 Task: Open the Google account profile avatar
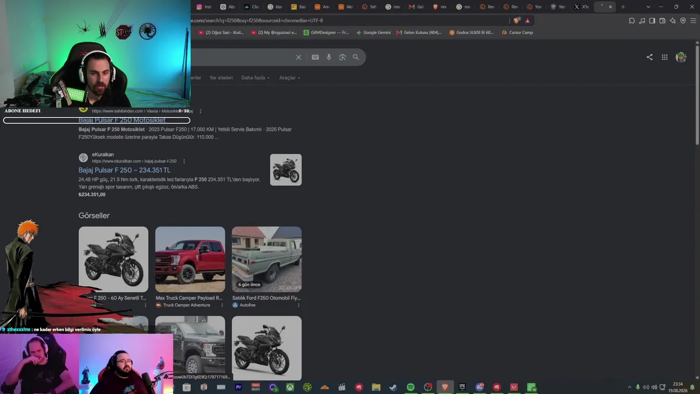coord(681,57)
